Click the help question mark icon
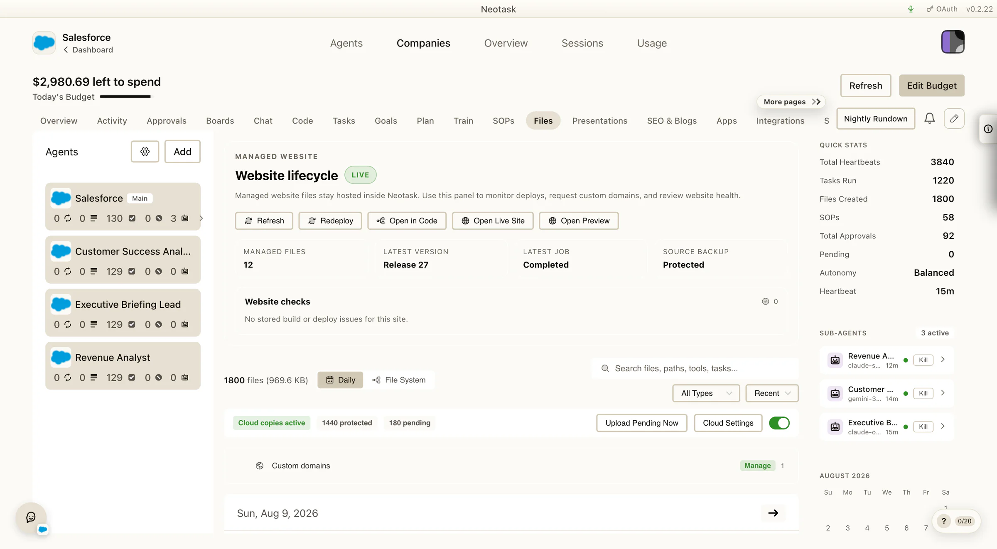Image resolution: width=997 pixels, height=549 pixels. 944,521
